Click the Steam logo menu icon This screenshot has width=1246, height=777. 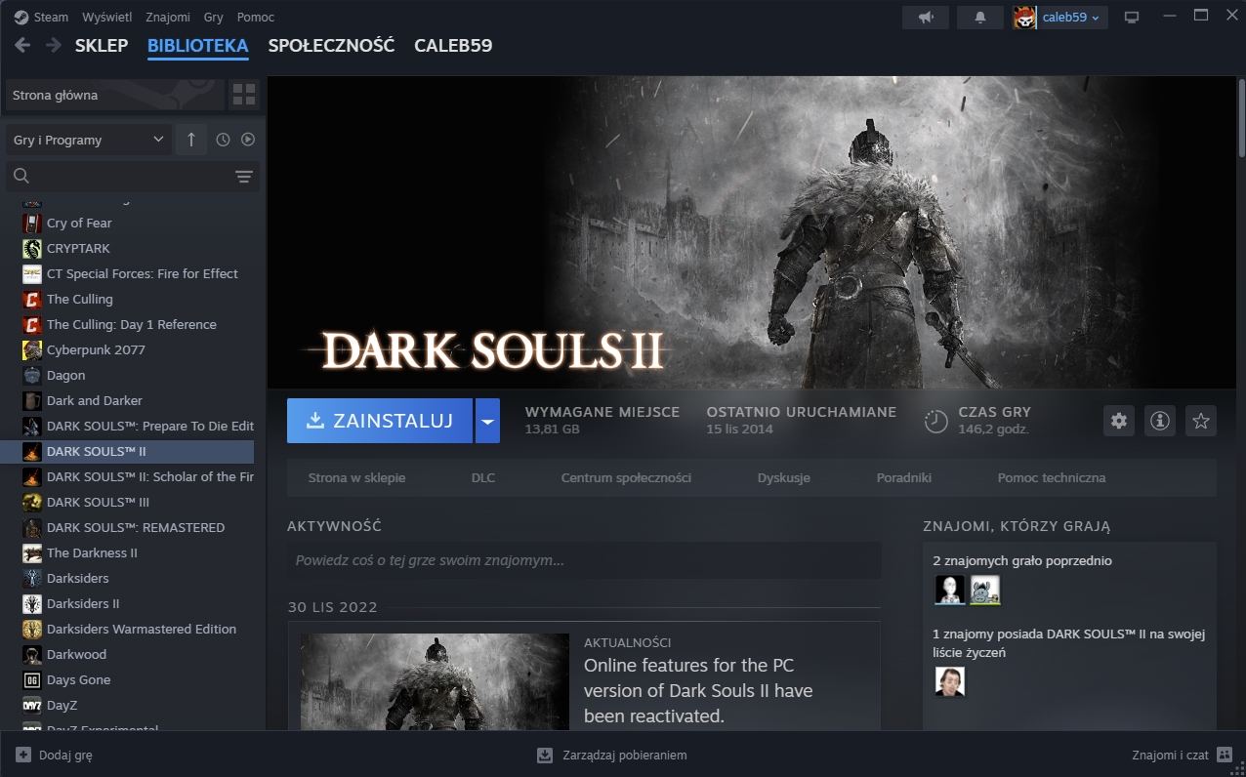tap(21, 18)
